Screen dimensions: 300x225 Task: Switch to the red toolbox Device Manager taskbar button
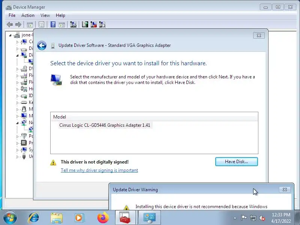tap(125, 217)
